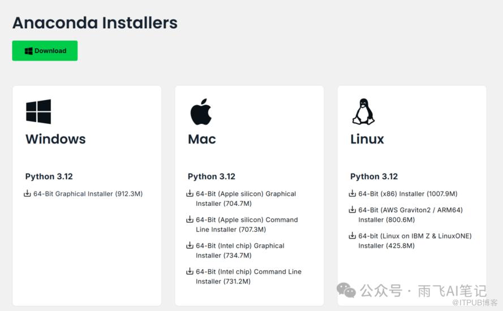The image size is (503, 311).
Task: Click the green Download button
Action: coord(45,51)
